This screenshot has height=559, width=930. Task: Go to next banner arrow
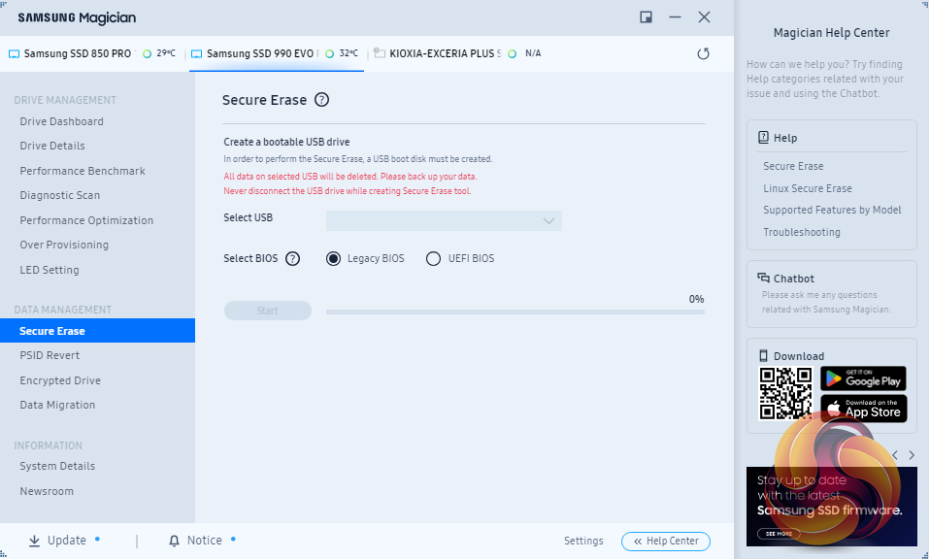(x=912, y=455)
